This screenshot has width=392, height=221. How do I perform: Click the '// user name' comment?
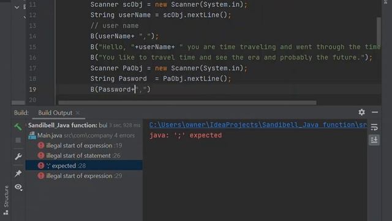[x=115, y=26]
